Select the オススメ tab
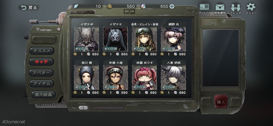The image size is (273, 126). tap(42, 51)
